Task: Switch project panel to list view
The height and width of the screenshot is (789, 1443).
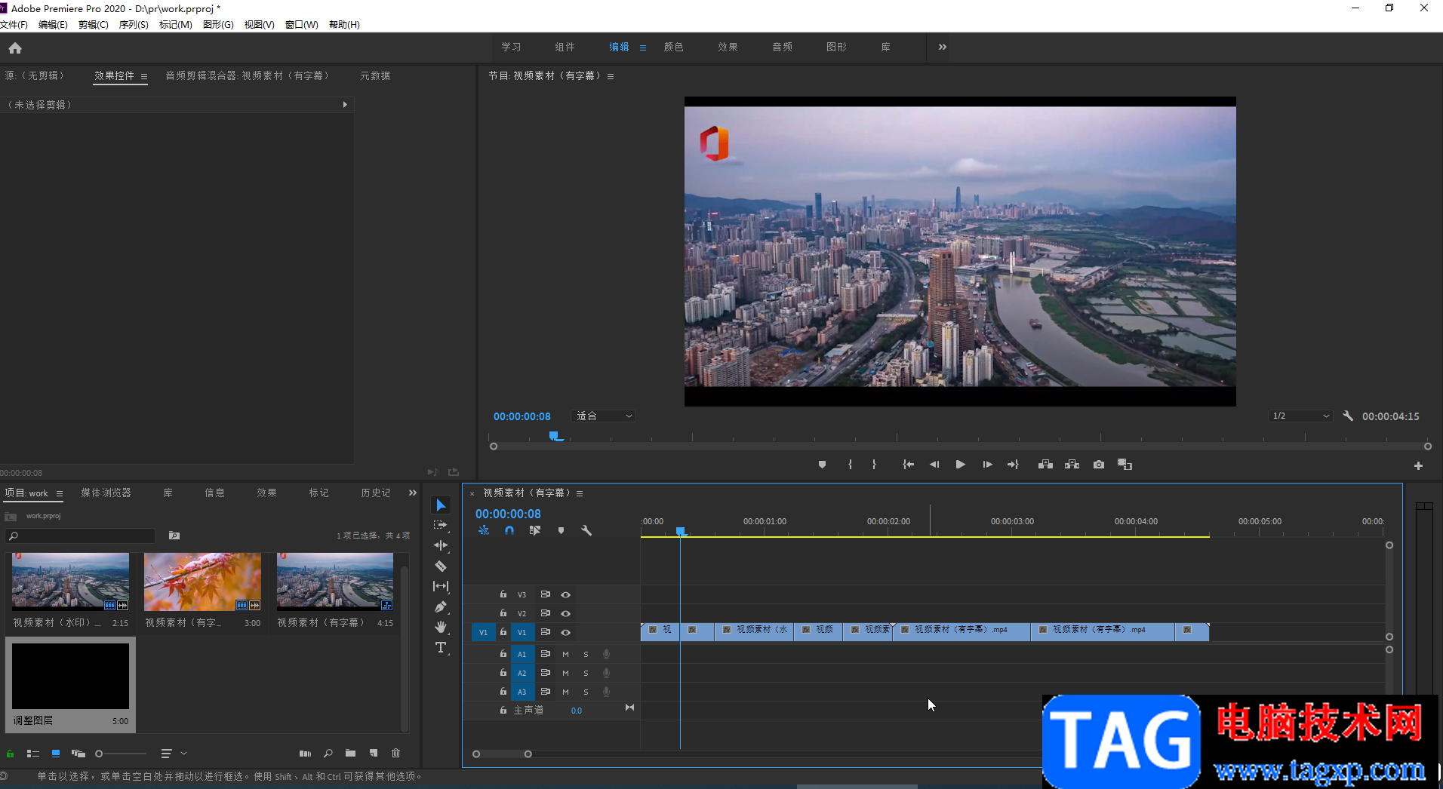Action: click(33, 754)
